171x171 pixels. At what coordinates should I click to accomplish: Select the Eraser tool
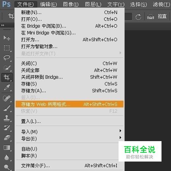pyautogui.click(x=7, y=137)
